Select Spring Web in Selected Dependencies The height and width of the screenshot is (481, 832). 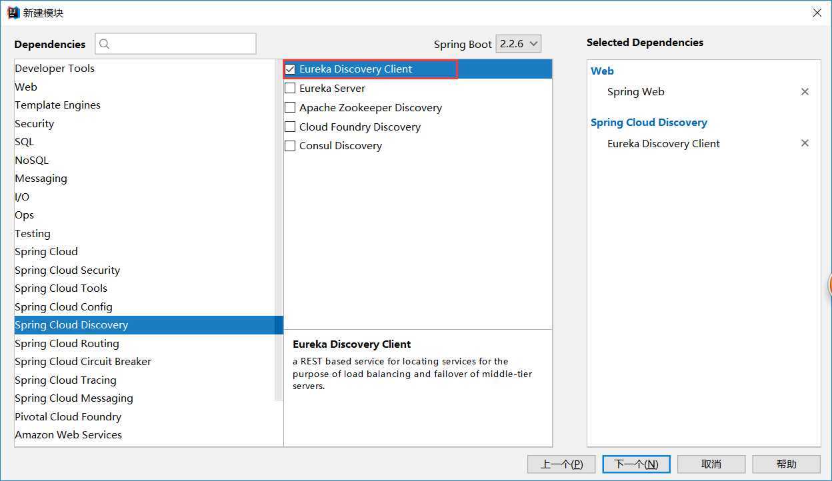click(636, 92)
